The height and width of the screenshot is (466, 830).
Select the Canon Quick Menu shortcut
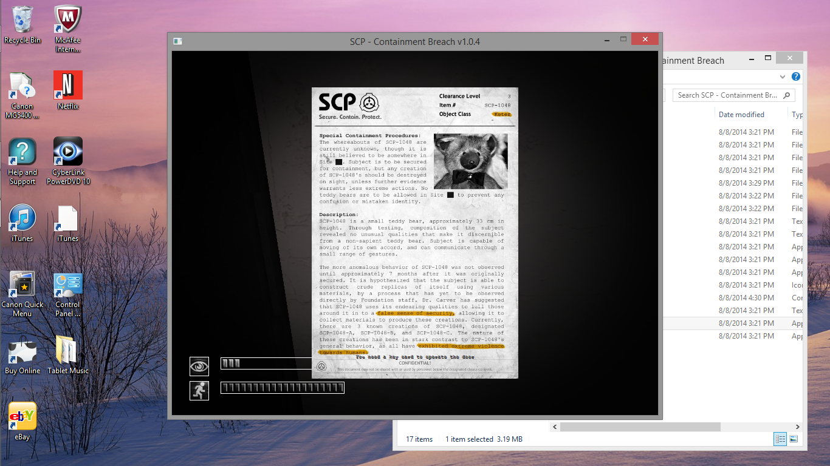coord(22,285)
